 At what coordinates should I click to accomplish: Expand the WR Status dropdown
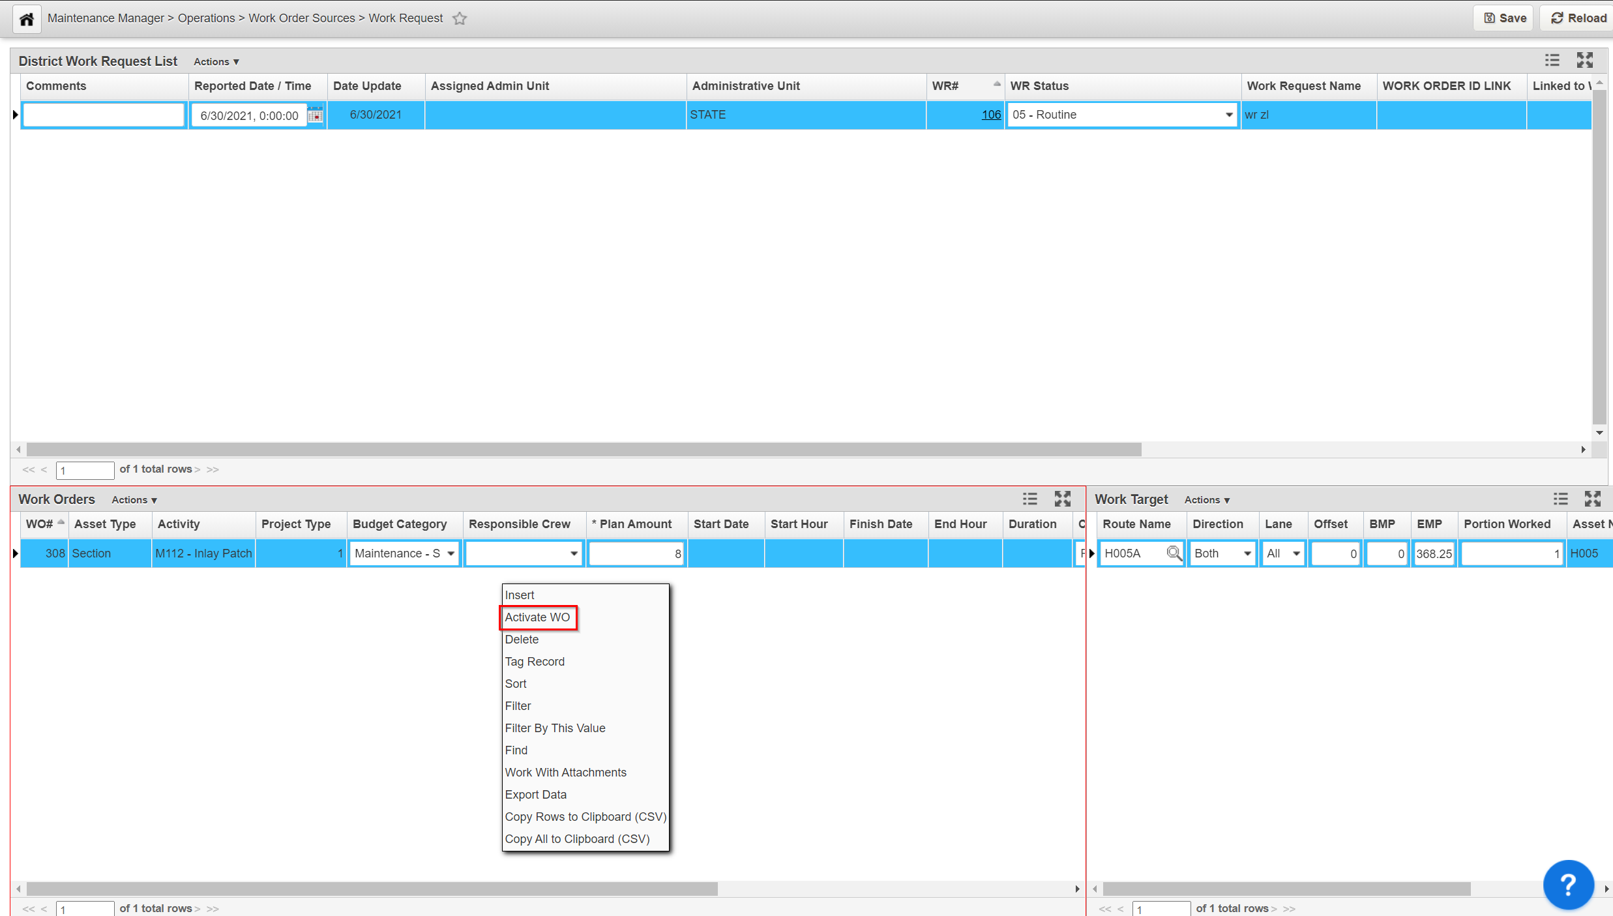[1228, 115]
